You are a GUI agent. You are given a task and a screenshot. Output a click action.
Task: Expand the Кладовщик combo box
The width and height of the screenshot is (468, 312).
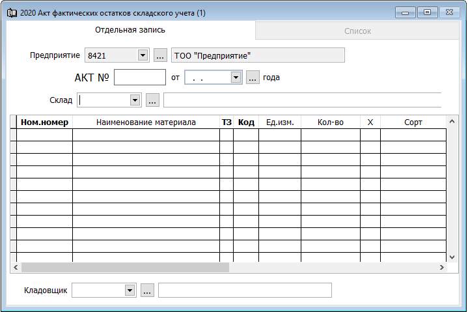tap(130, 291)
